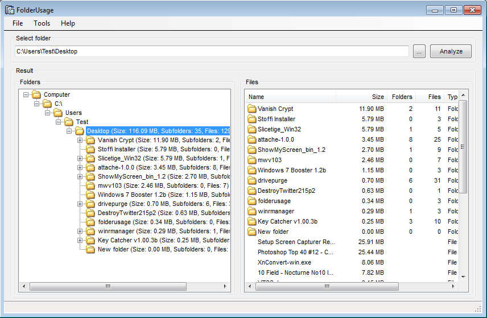Click the Computer folder icon in tree
This screenshot has height=318, width=487.
pyautogui.click(x=36, y=94)
